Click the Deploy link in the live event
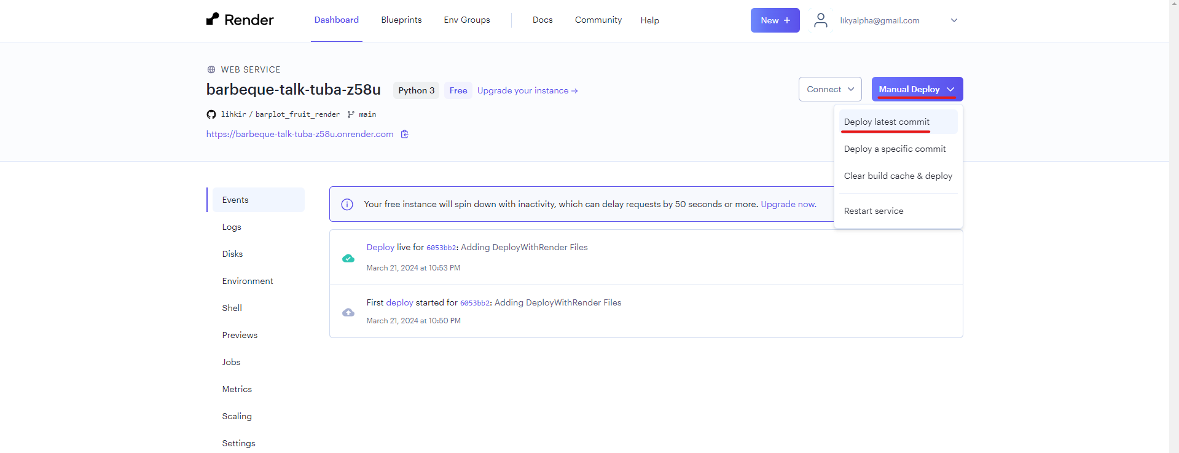 tap(380, 247)
